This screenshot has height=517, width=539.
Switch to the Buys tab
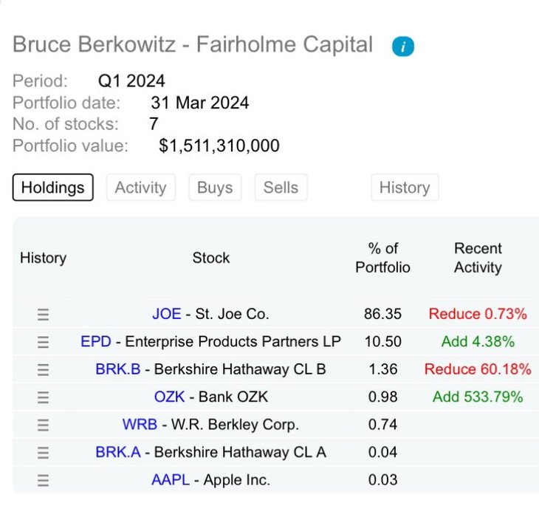click(215, 188)
